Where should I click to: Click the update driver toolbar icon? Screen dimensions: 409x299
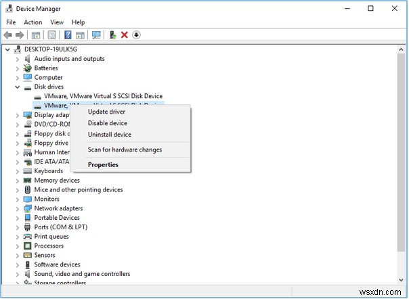112,35
